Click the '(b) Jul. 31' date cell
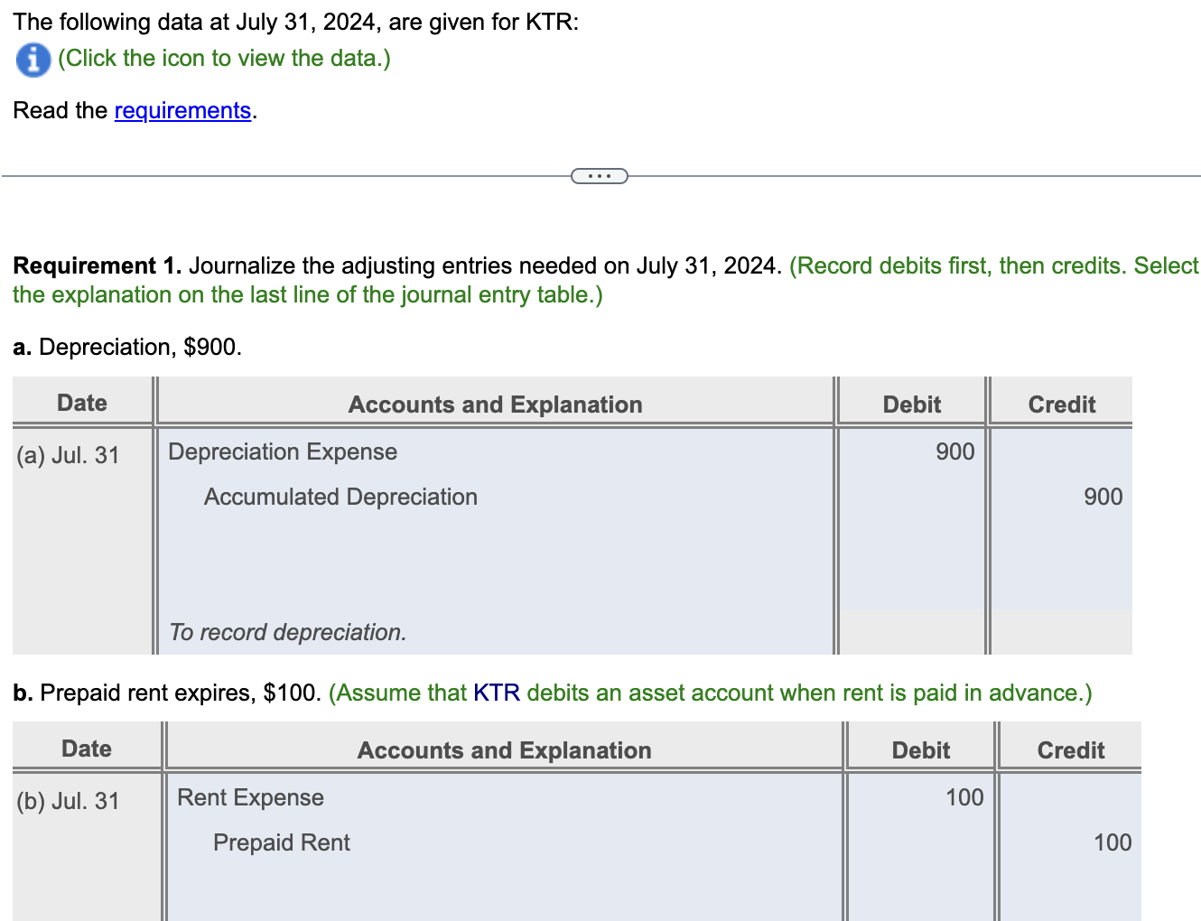The image size is (1201, 921). (x=68, y=801)
